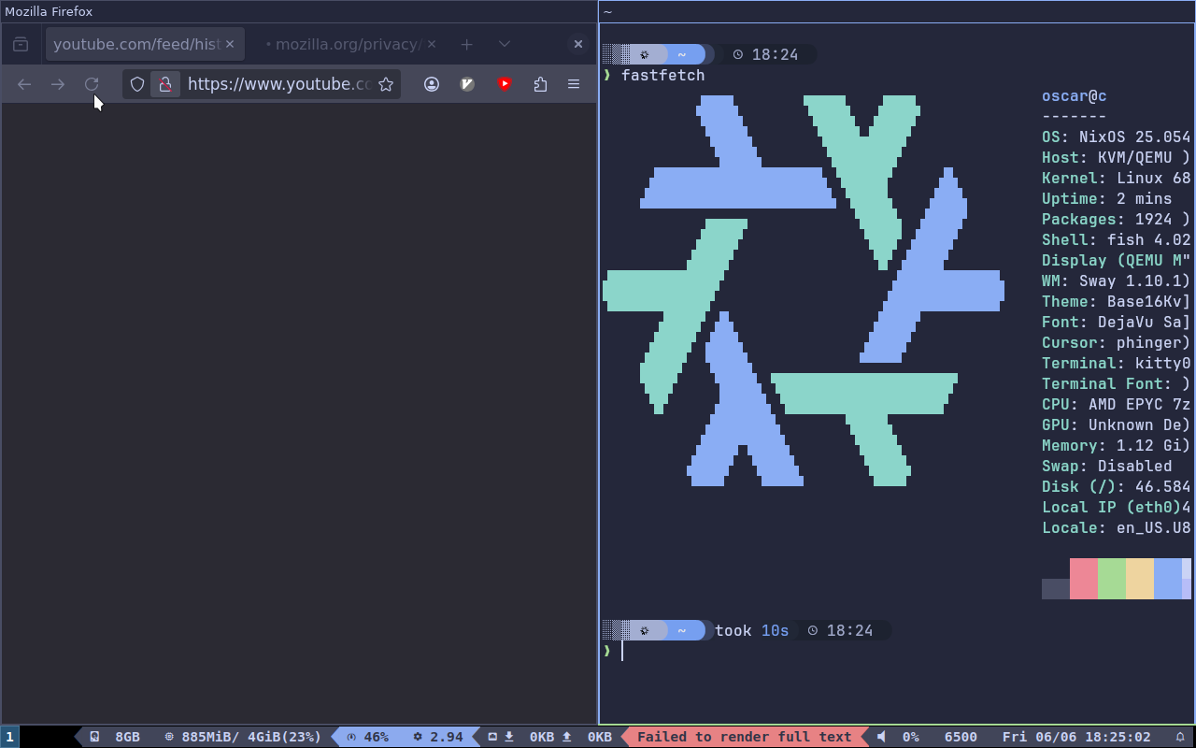Click the Locale: en_US line
Screen dimensions: 1196x748
coord(1117,527)
